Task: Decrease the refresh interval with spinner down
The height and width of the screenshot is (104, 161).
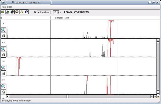Action: click(58, 13)
